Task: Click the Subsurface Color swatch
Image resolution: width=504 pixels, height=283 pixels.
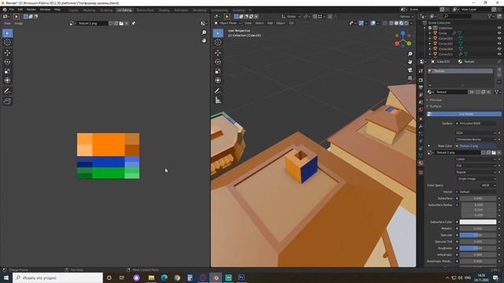Action: point(478,222)
